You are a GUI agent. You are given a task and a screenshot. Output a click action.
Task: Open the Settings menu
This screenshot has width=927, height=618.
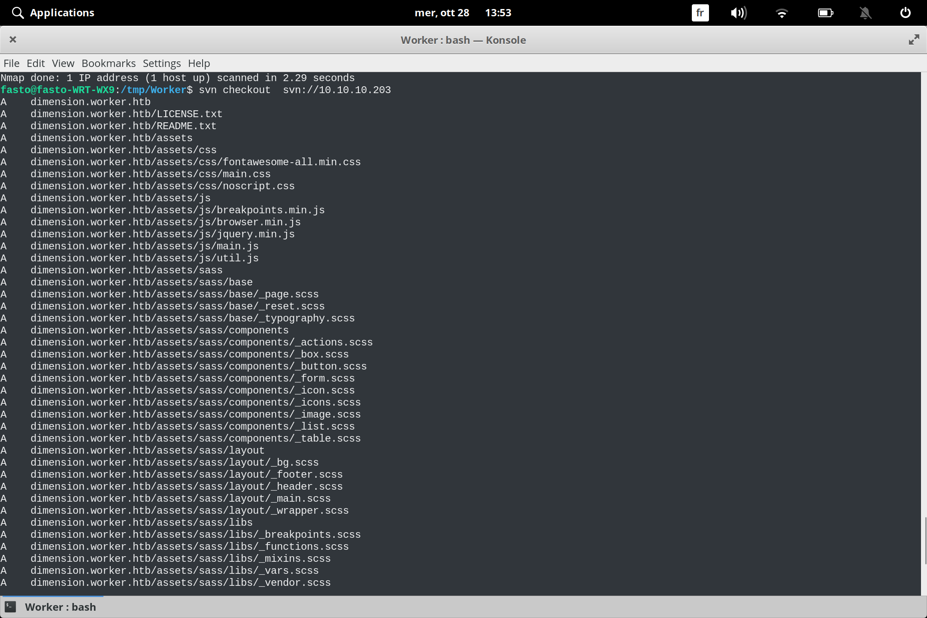[161, 63]
